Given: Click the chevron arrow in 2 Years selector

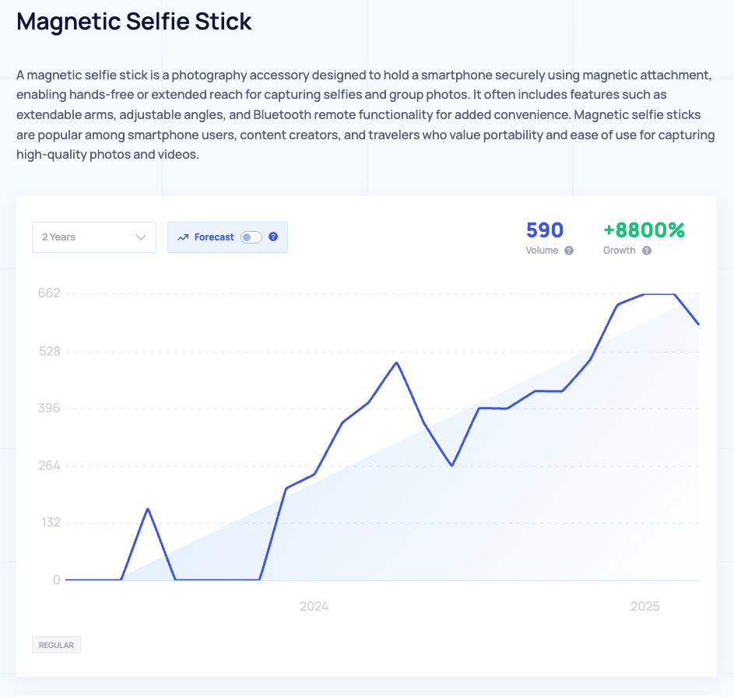Looking at the screenshot, I should (140, 237).
